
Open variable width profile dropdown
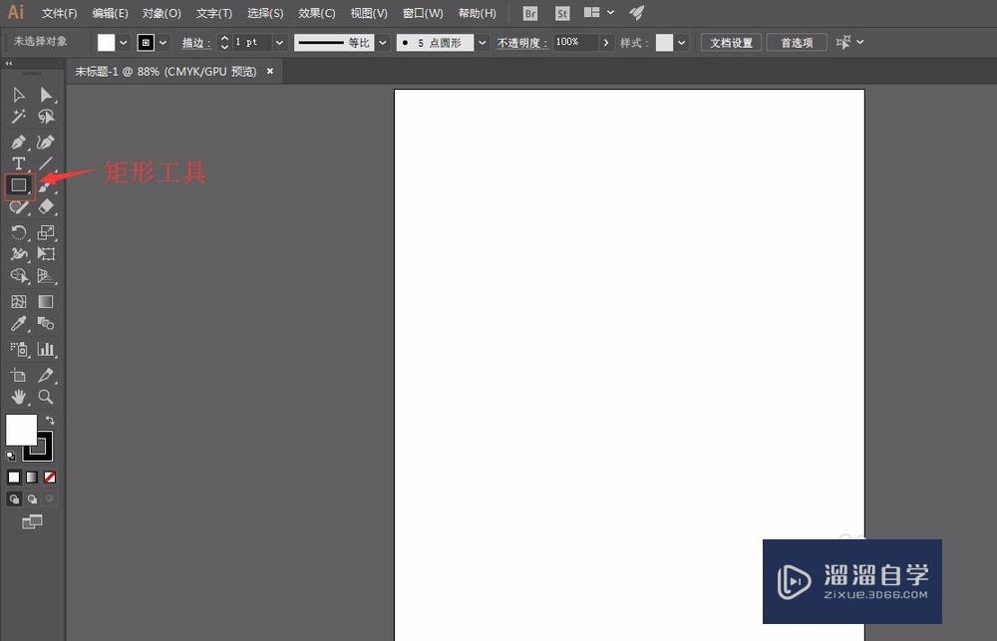383,43
